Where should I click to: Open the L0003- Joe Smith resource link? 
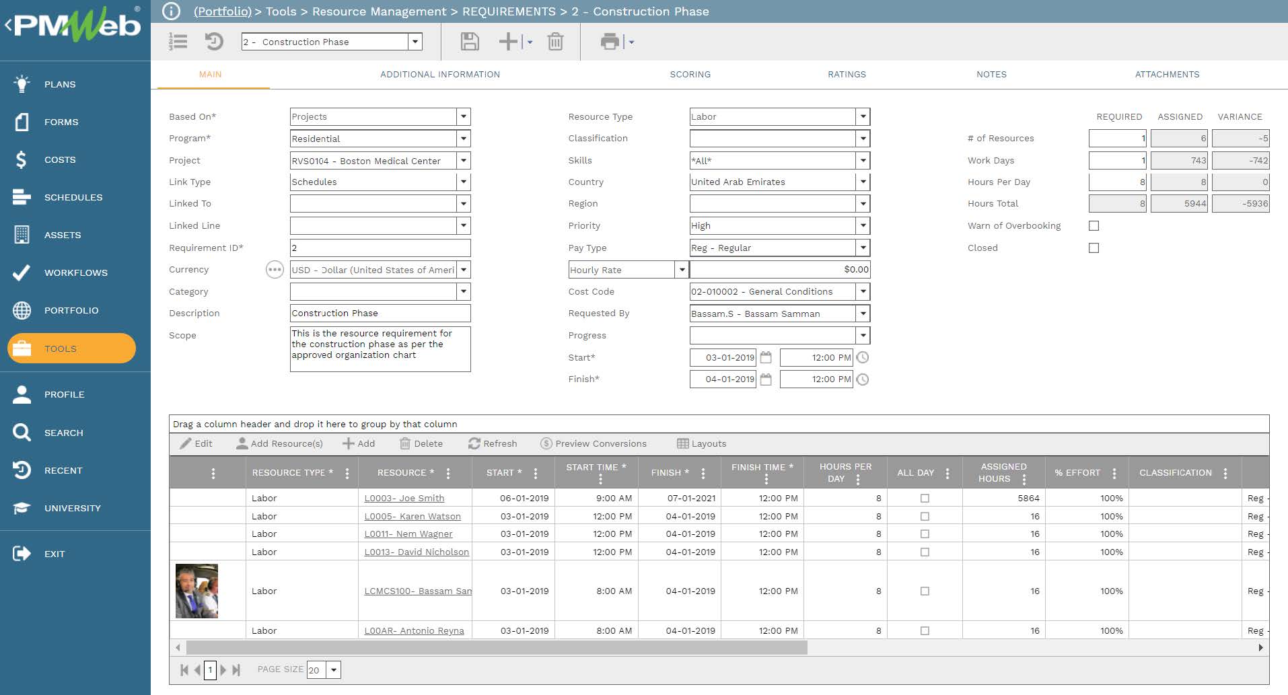pos(404,499)
